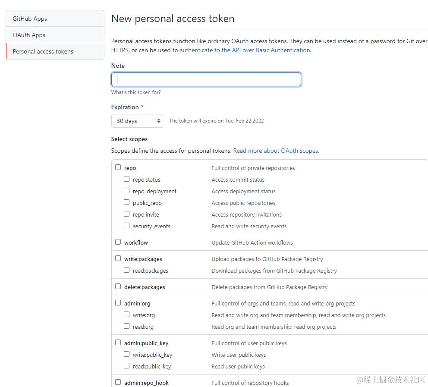Select the repo:invite scope checkbox
The width and height of the screenshot is (428, 387).
pyautogui.click(x=127, y=214)
